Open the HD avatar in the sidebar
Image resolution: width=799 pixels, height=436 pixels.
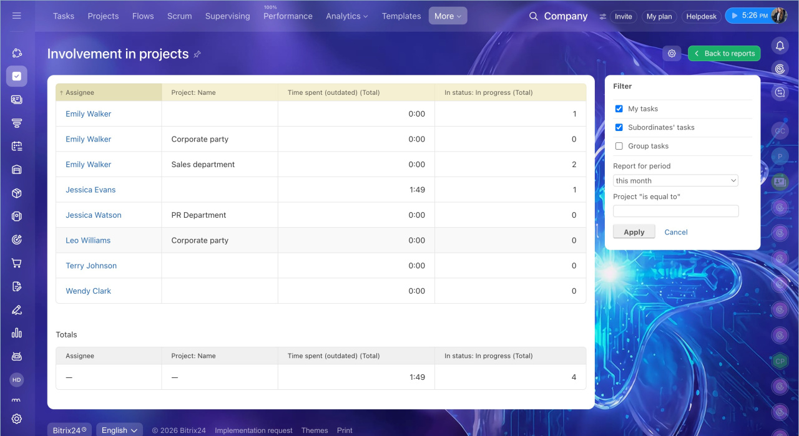pos(17,379)
